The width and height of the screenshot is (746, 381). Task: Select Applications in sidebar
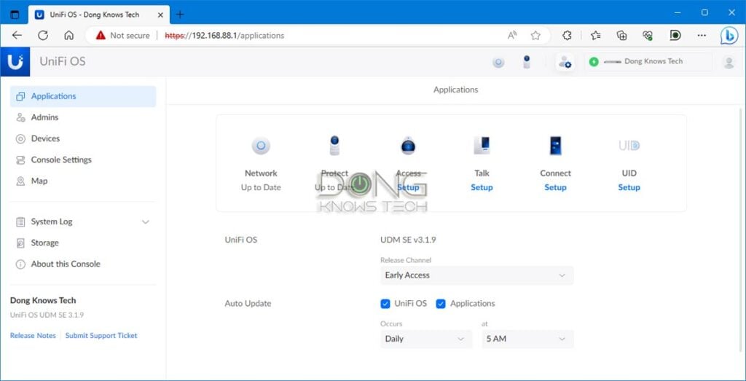tap(83, 96)
